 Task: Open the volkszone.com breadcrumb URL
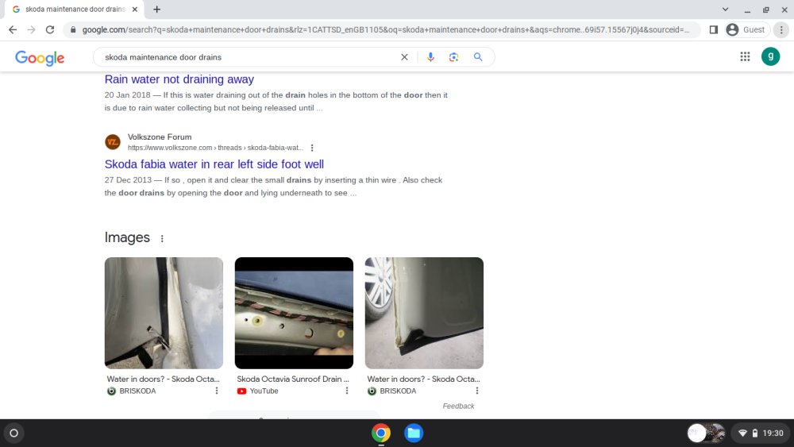click(x=216, y=148)
